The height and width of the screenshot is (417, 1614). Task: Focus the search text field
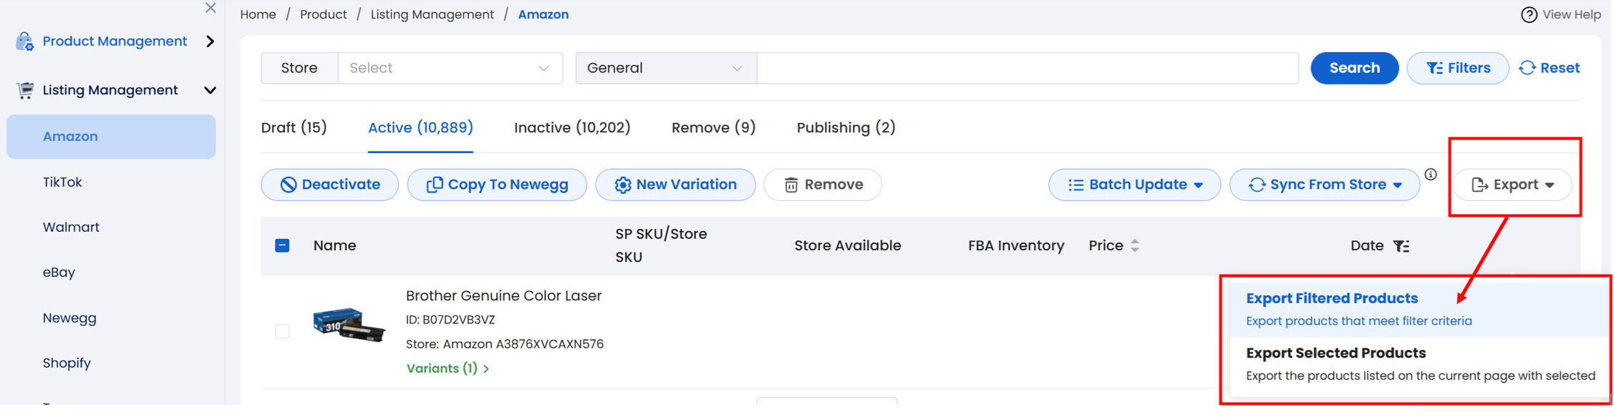pyautogui.click(x=1028, y=68)
